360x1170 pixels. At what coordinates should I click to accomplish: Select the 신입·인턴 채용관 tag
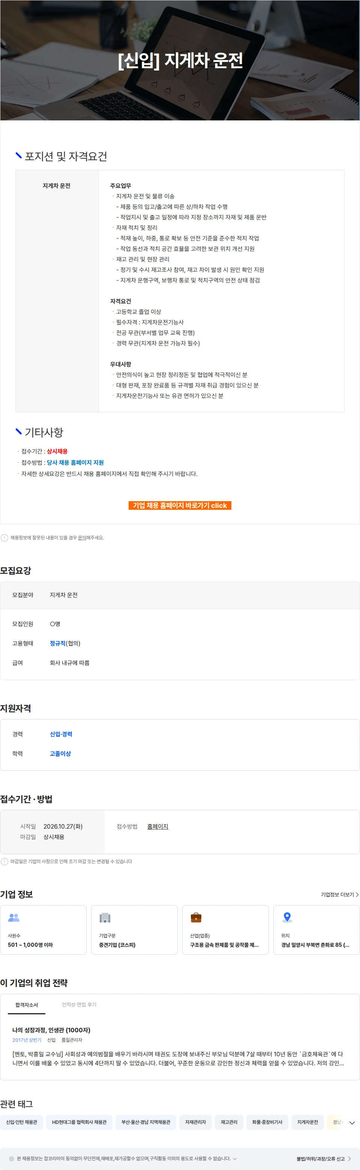pyautogui.click(x=22, y=1122)
